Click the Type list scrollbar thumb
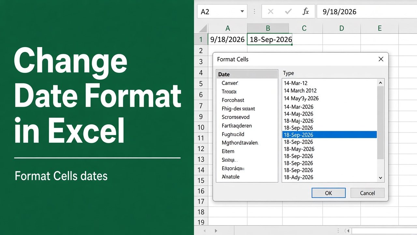The width and height of the screenshot is (417, 235). pos(381,122)
